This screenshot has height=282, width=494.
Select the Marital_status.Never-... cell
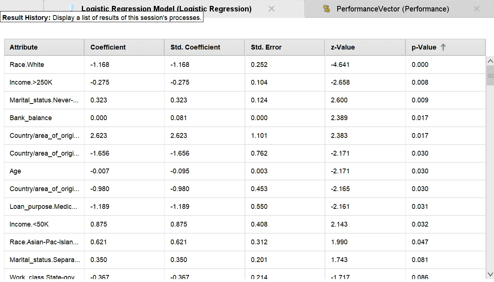[x=44, y=100]
